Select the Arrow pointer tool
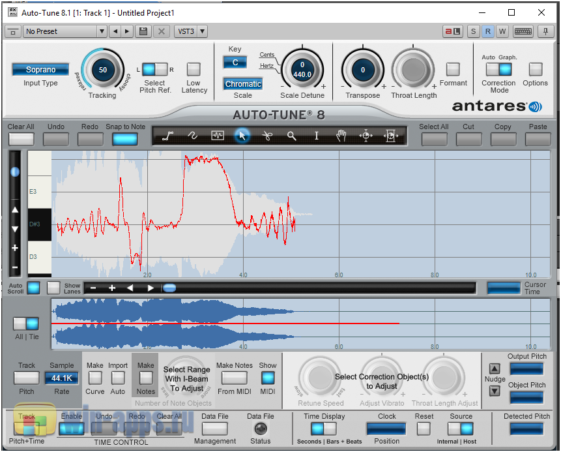Image resolution: width=561 pixels, height=452 pixels. point(242,136)
